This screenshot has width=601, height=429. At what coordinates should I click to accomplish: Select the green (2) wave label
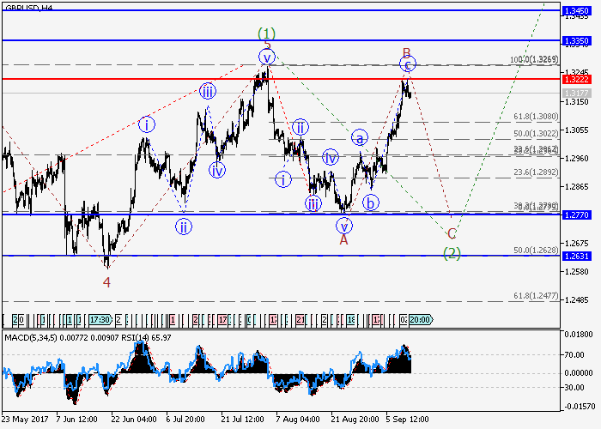click(452, 253)
